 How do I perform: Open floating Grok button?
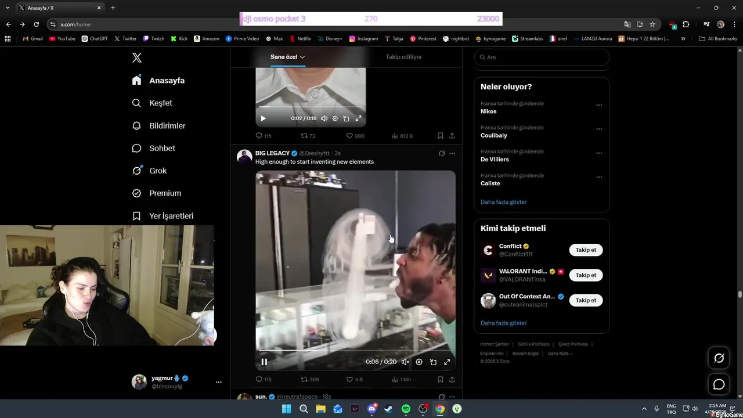(719, 358)
